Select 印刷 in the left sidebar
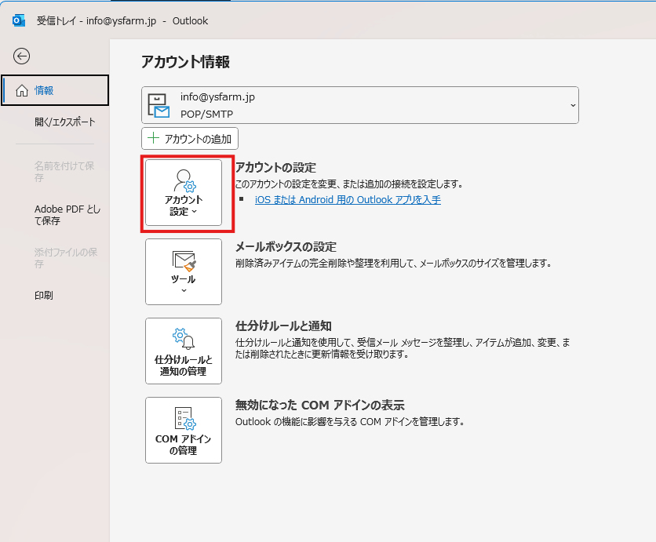656x542 pixels. [44, 296]
